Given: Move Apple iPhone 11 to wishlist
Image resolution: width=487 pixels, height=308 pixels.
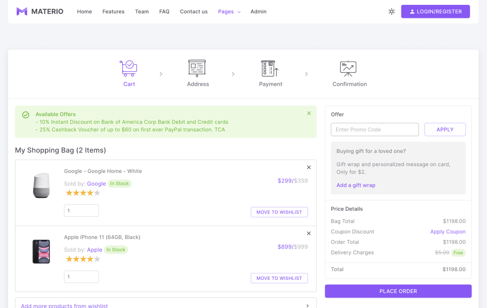Looking at the screenshot, I should click(x=279, y=278).
